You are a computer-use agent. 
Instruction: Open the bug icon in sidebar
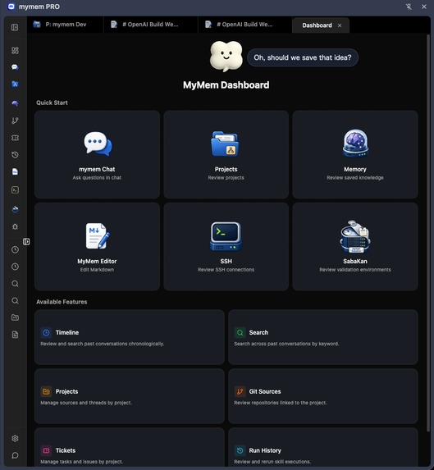pyautogui.click(x=15, y=226)
